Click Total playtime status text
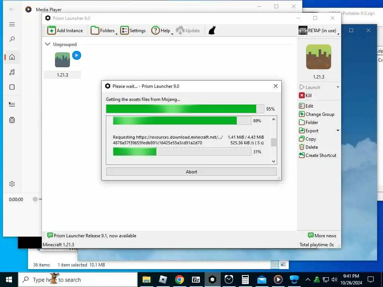The width and height of the screenshot is (383, 287). click(316, 244)
